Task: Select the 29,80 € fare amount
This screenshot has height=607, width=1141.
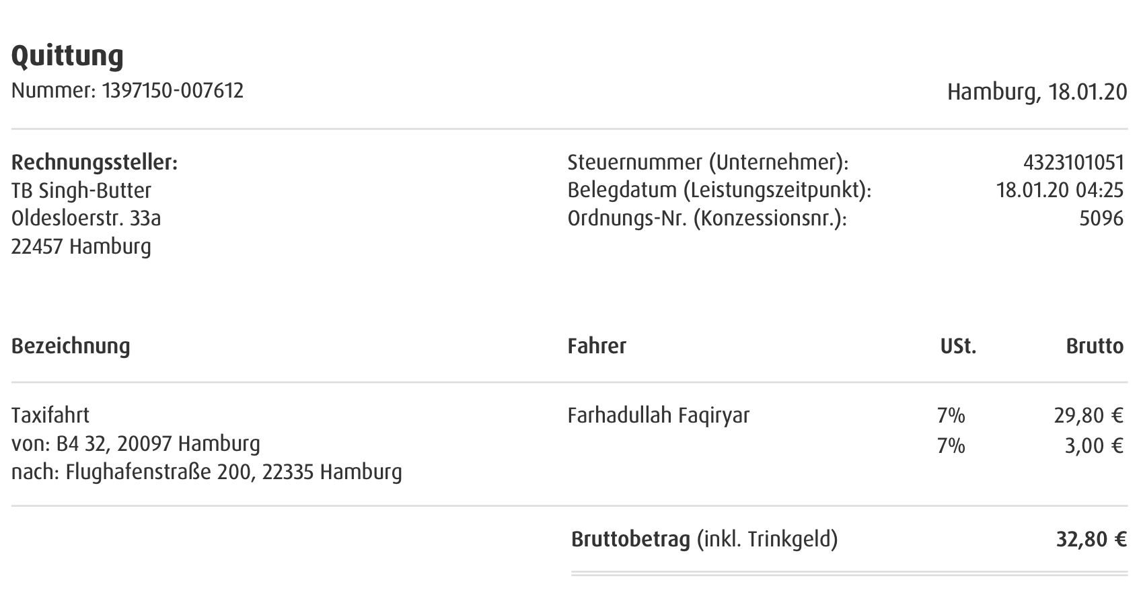Action: (x=1089, y=416)
